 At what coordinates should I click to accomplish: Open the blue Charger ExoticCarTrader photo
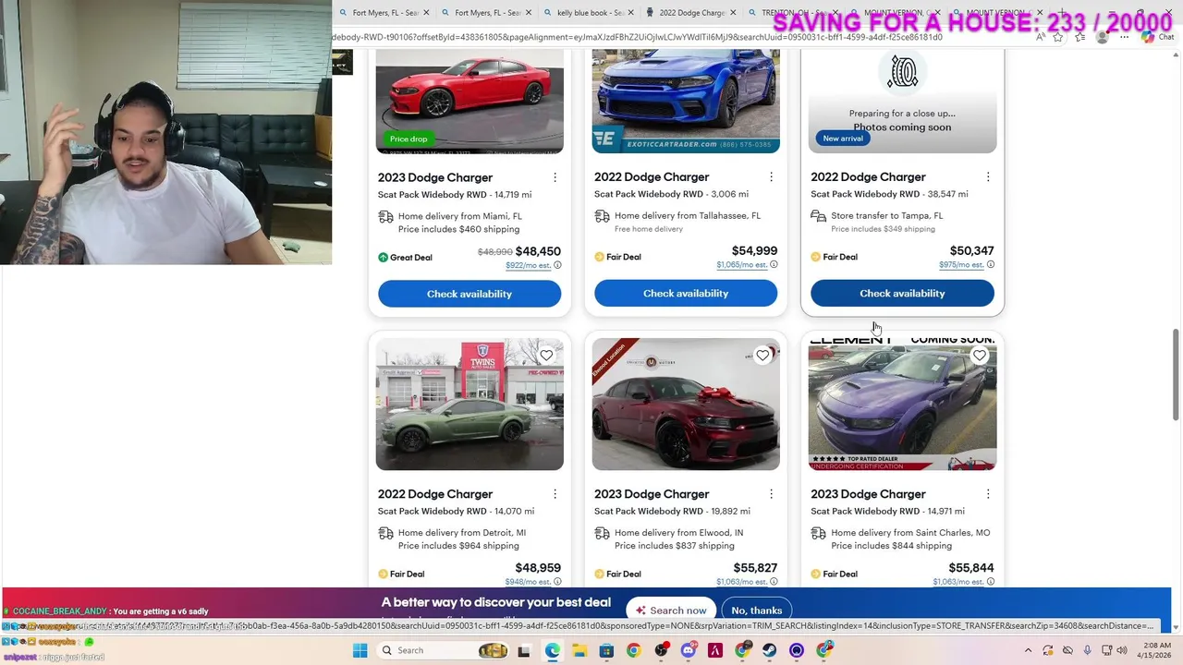click(686, 102)
